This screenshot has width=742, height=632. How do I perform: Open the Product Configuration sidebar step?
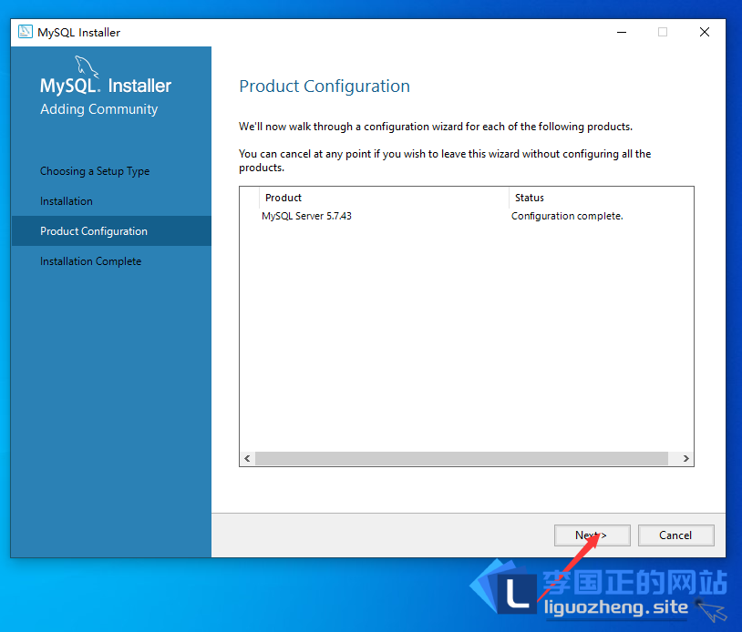111,231
